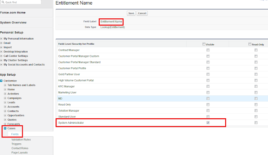
Task: Expand the Quotes node
Action: (5, 120)
